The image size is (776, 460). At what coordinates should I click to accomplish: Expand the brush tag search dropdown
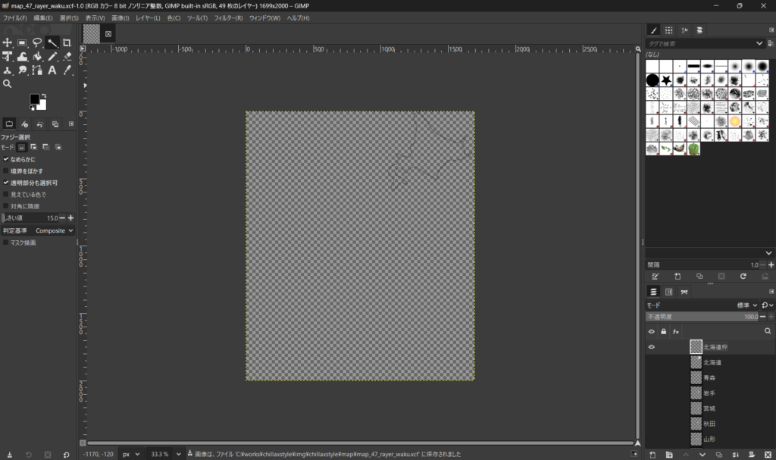click(x=760, y=44)
